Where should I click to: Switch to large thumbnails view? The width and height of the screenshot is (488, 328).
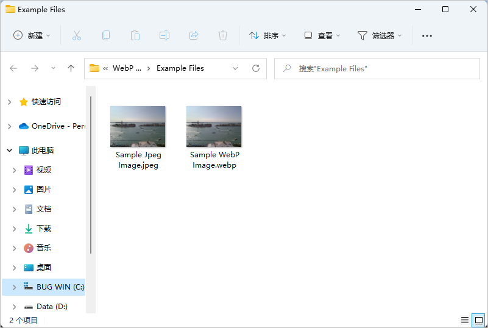tap(479, 320)
